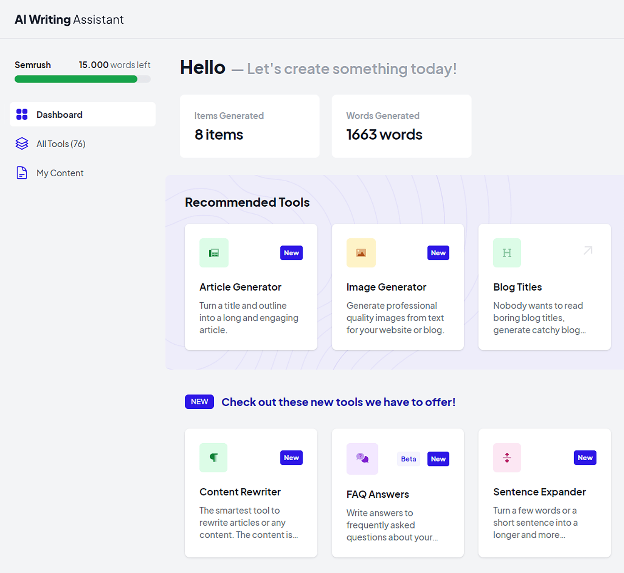The height and width of the screenshot is (573, 624).
Task: Click the Image Generator description text
Action: click(395, 318)
